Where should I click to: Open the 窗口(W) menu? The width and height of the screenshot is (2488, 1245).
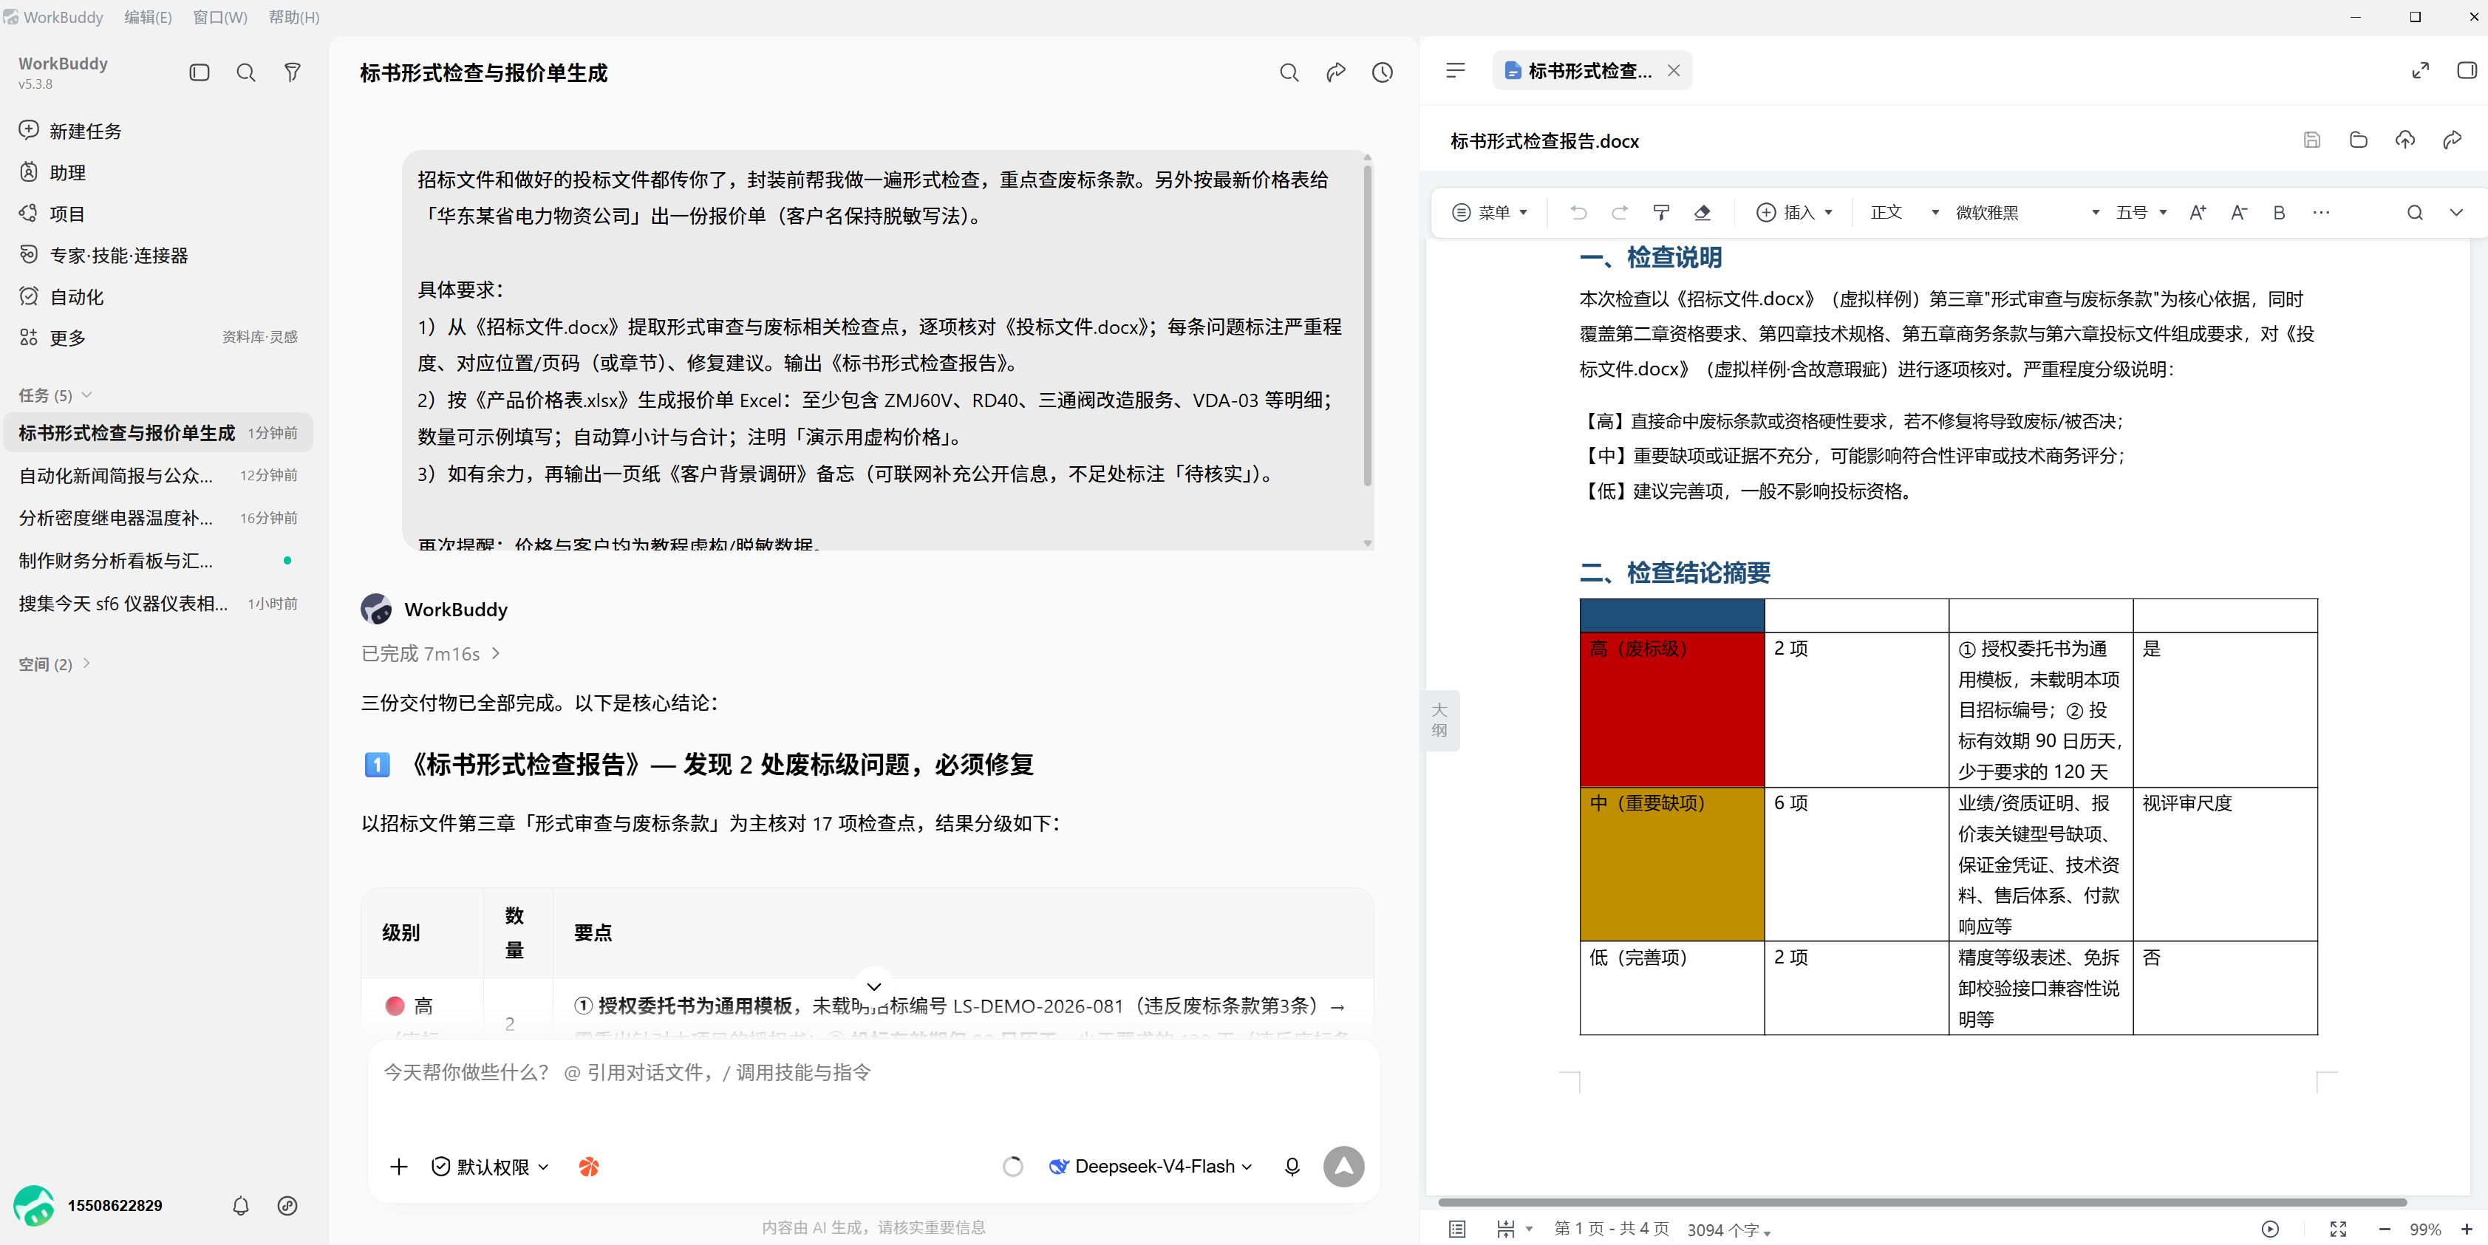click(x=220, y=18)
